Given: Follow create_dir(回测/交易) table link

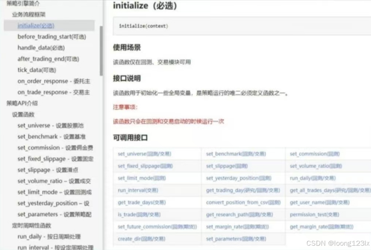Looking at the screenshot, I should coord(141,239).
